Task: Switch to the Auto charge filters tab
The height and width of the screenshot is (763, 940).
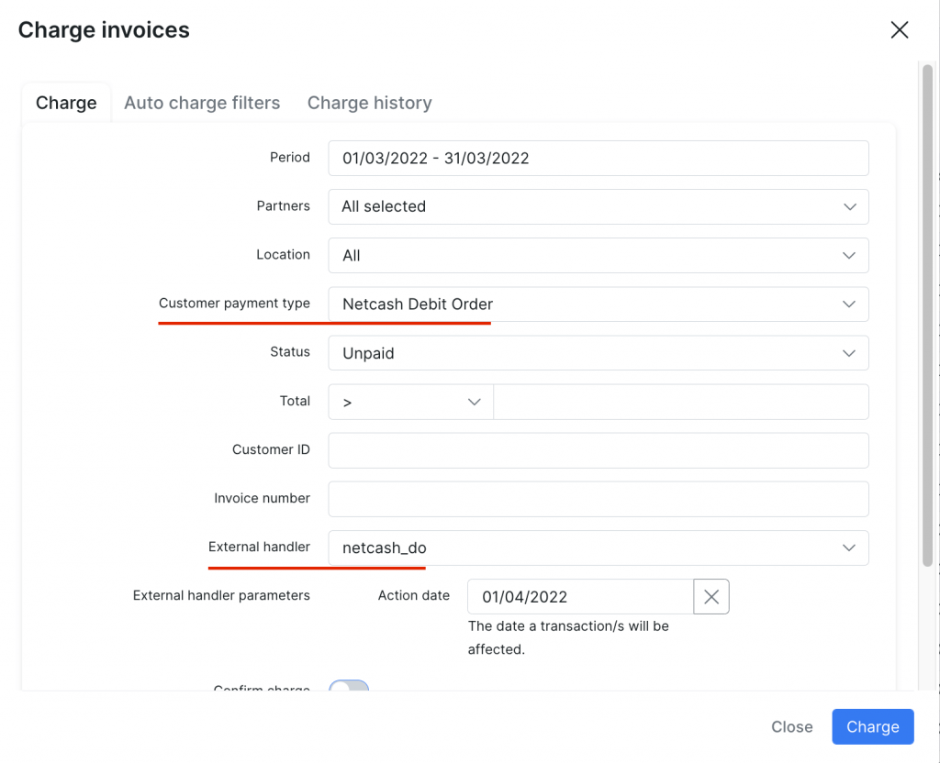Action: (202, 103)
